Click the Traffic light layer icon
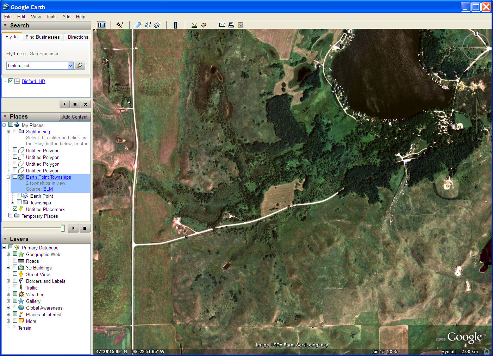 coord(21,288)
